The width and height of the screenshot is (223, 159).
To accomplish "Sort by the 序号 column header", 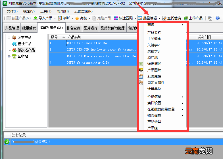I will [x=57, y=37].
